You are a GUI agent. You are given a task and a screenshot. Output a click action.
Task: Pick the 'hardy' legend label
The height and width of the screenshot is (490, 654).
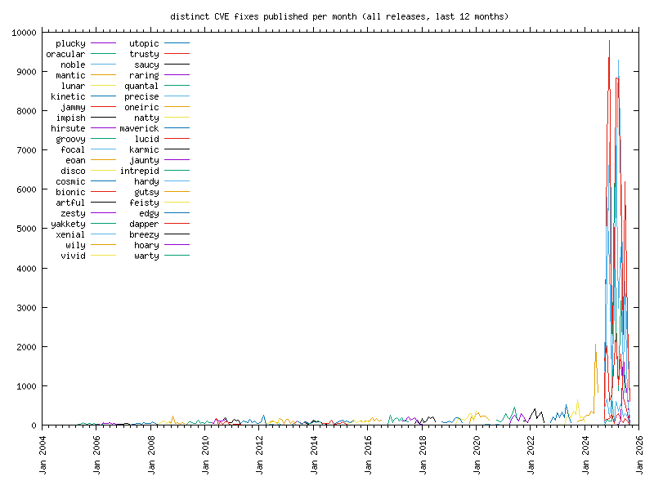(x=146, y=181)
